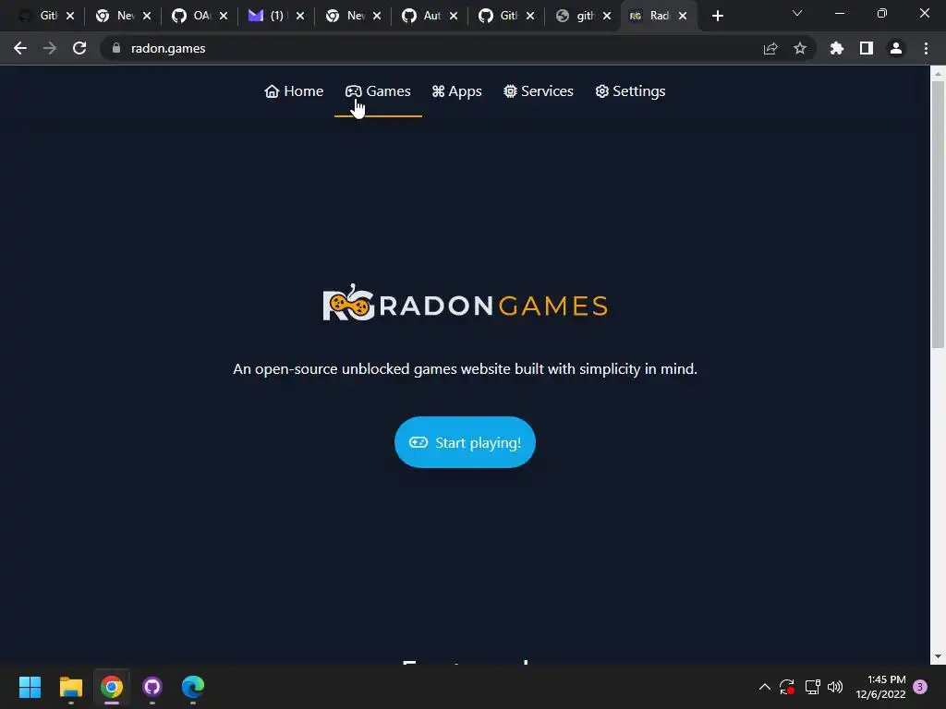Close the Radon Games tab
The image size is (946, 709).
pos(683,17)
